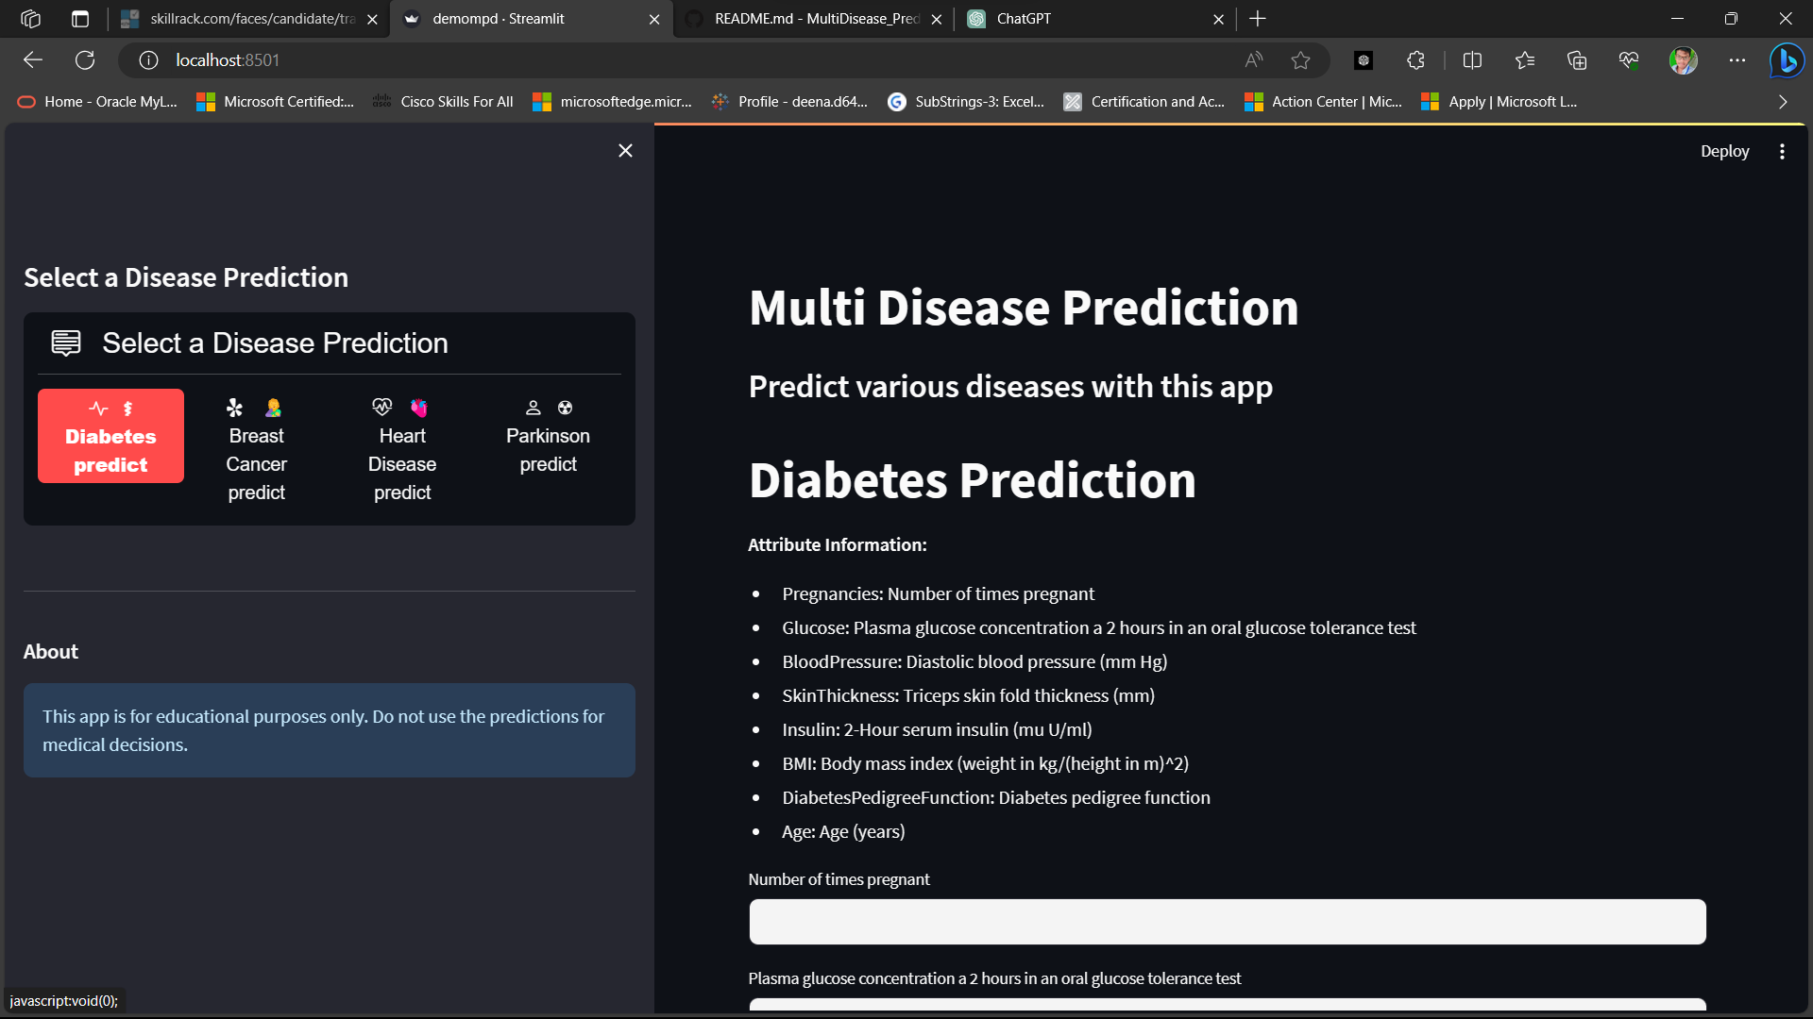The height and width of the screenshot is (1019, 1813).
Task: Open the Streamlit three-dot options menu
Action: point(1782,151)
